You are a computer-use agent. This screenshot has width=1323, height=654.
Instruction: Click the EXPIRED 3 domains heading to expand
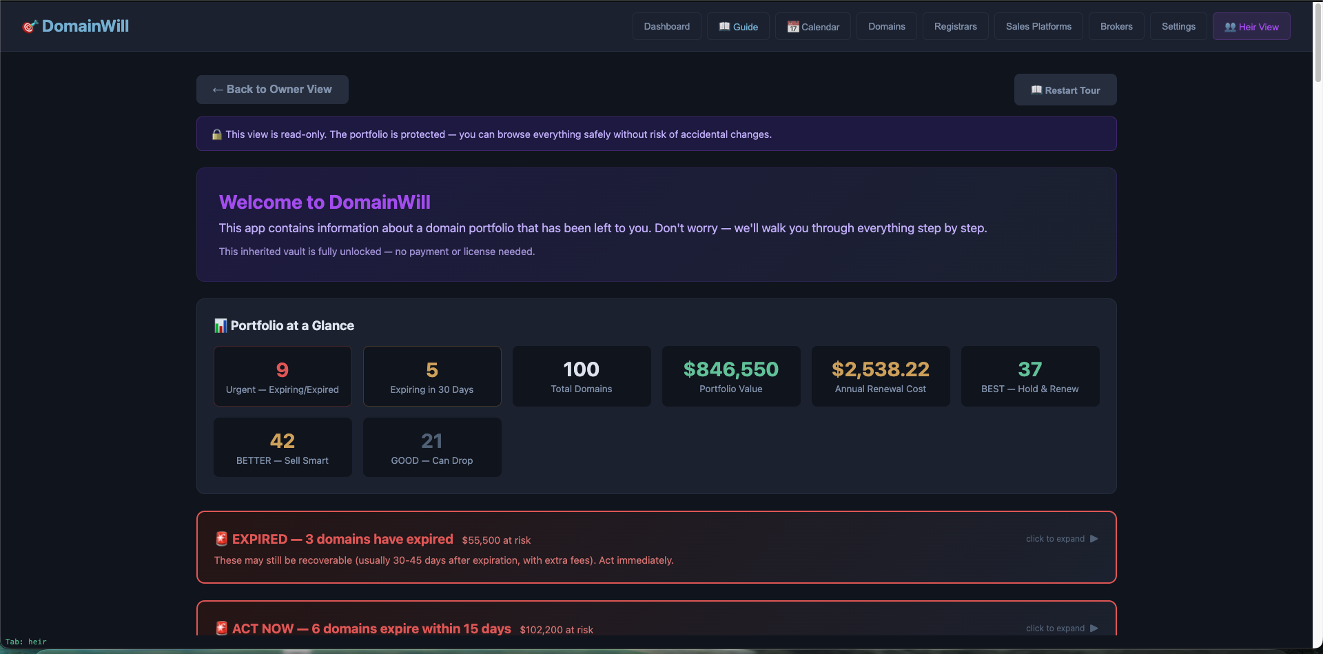(342, 539)
